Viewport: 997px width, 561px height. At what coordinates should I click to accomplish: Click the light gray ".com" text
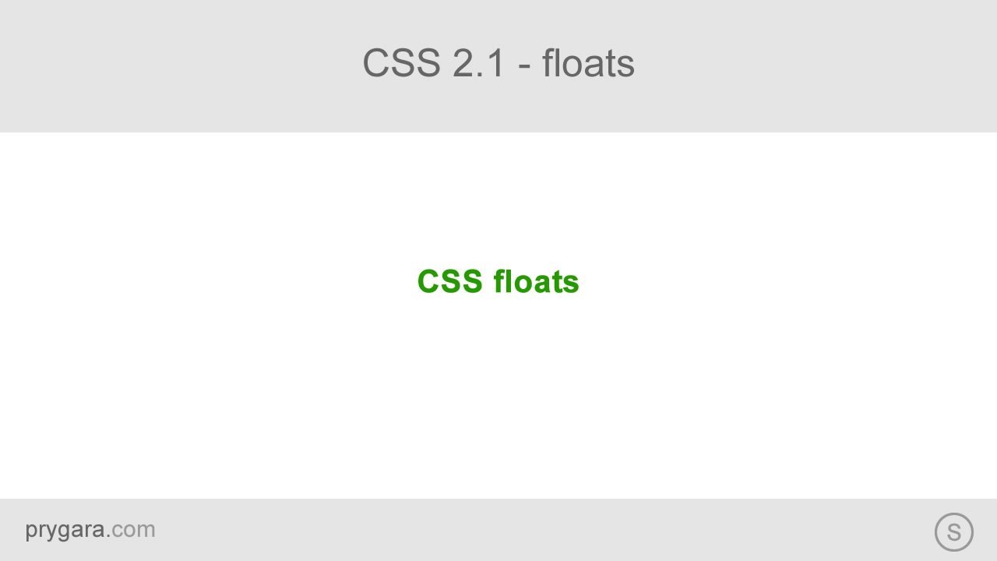132,530
